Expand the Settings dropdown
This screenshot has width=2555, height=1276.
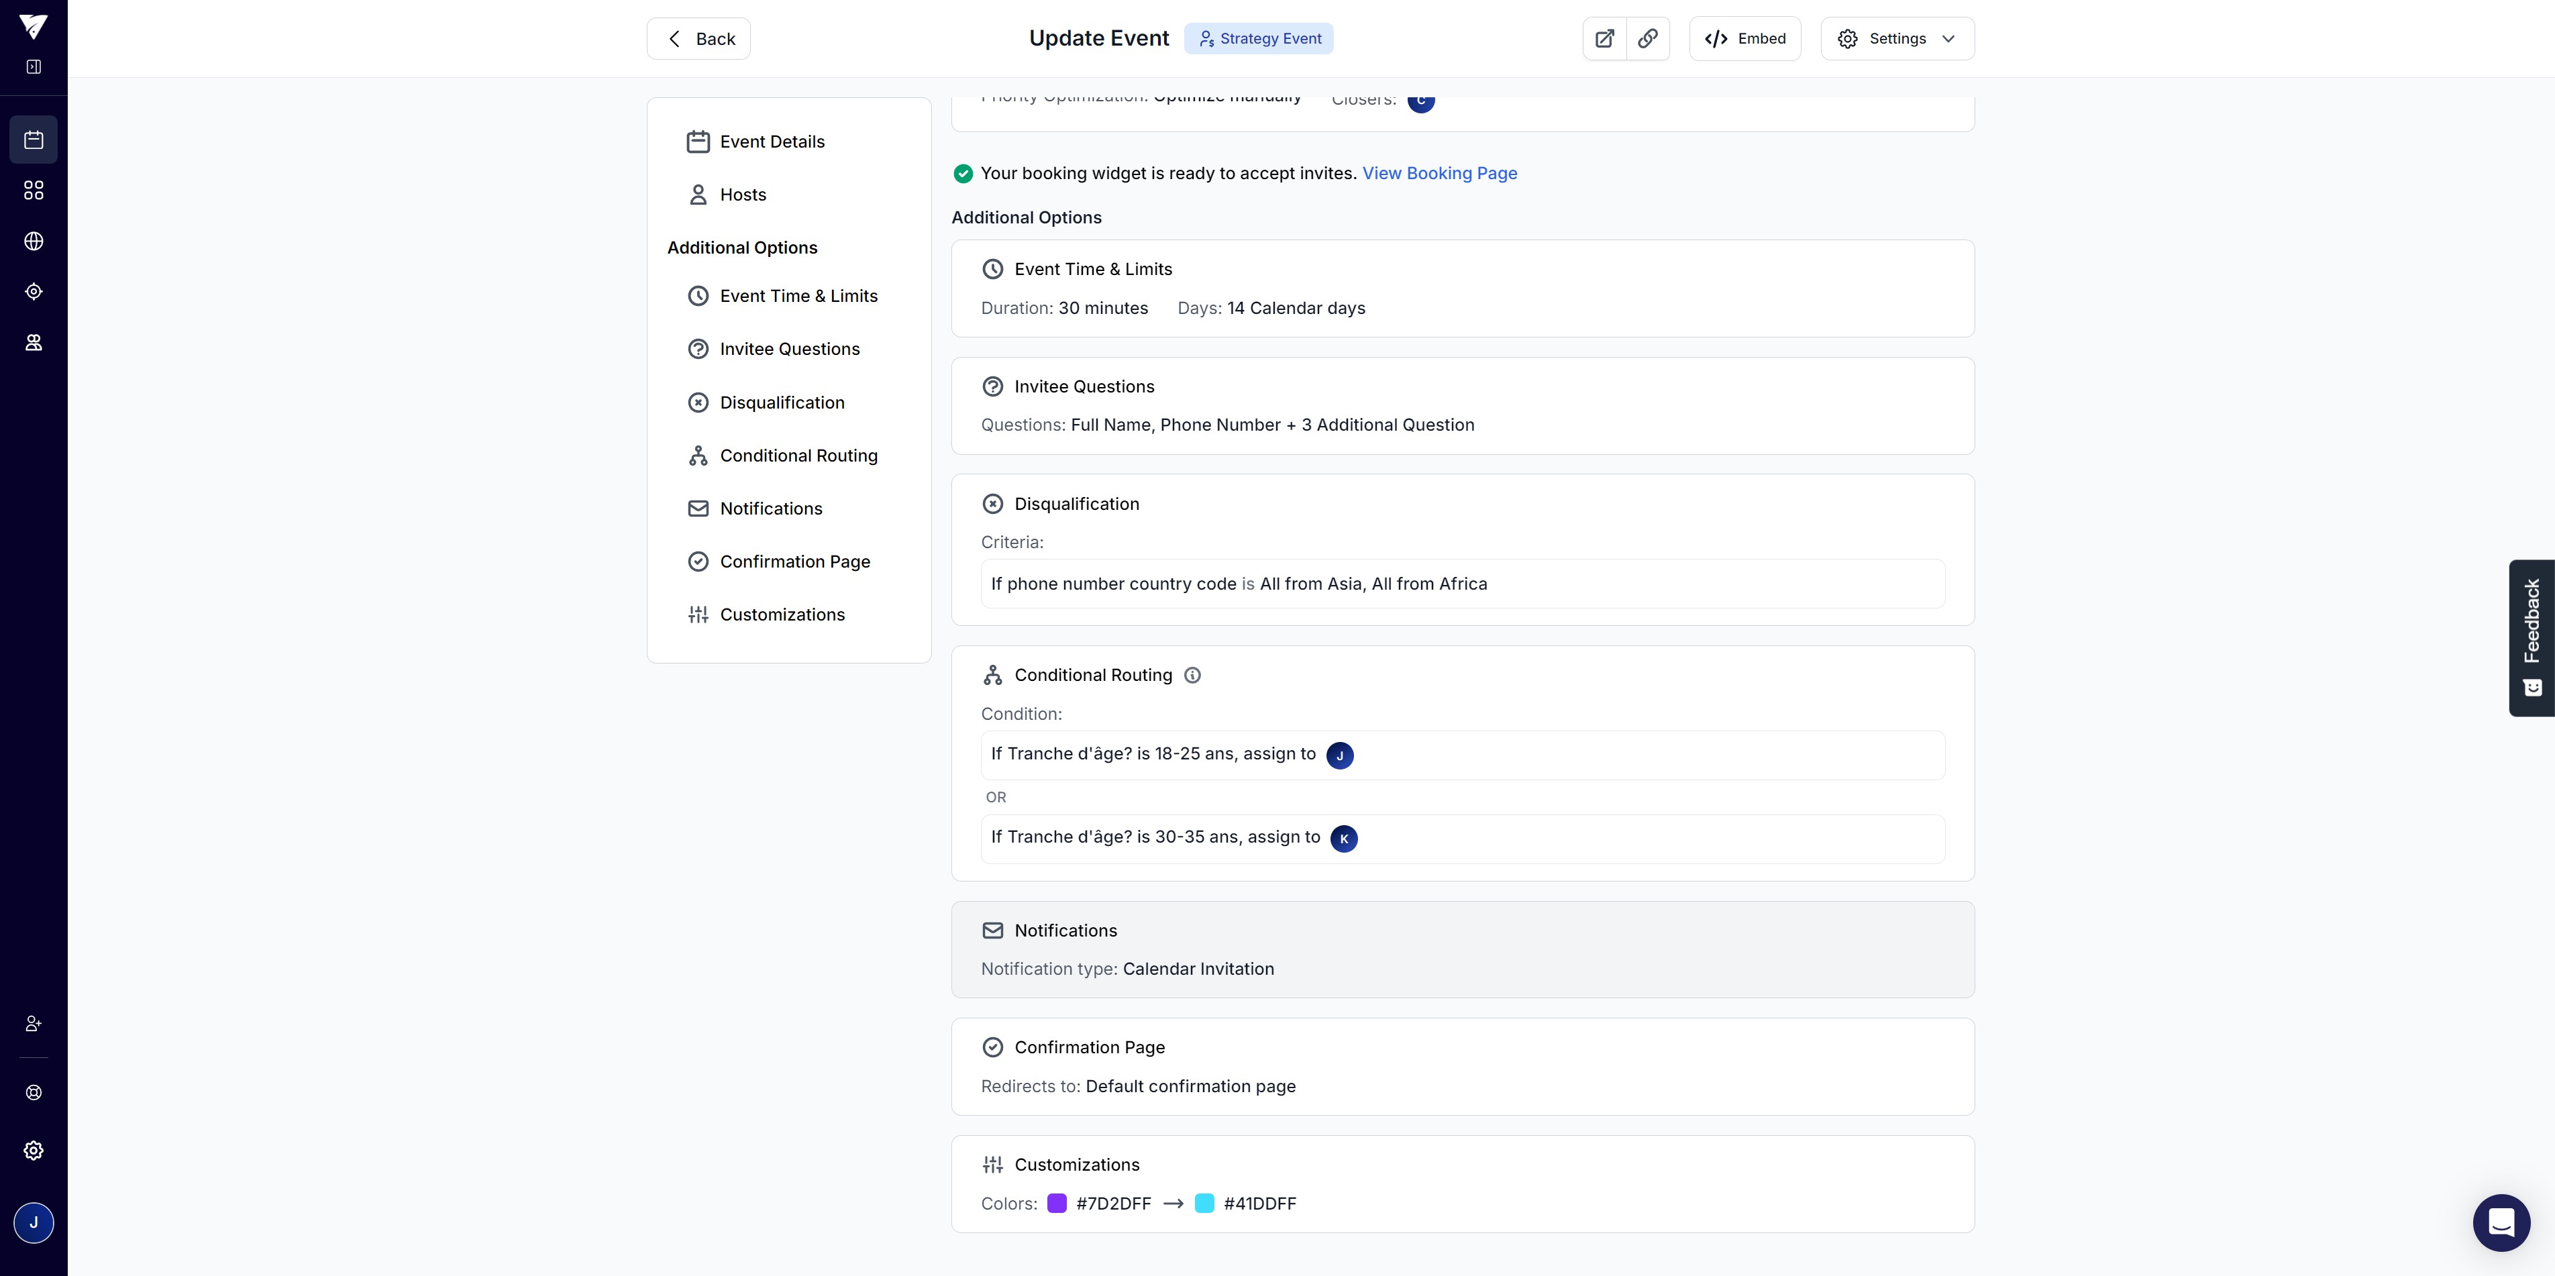[1896, 39]
